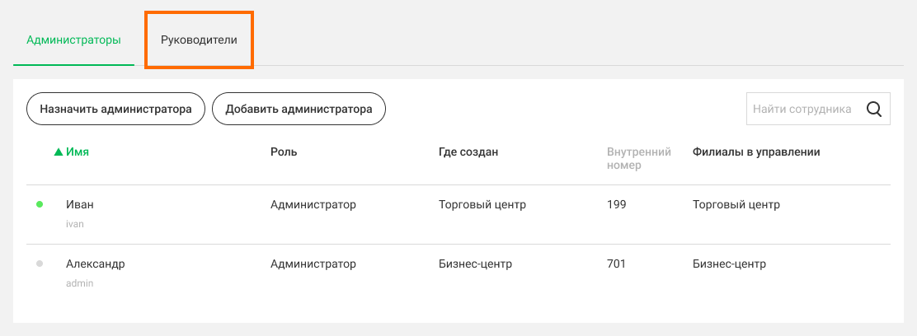The image size is (917, 336).
Task: Click the Назначить администратора button
Action: point(115,109)
